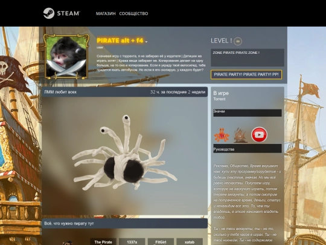
Task: Click the В игре status heading
Action: coord(221,93)
